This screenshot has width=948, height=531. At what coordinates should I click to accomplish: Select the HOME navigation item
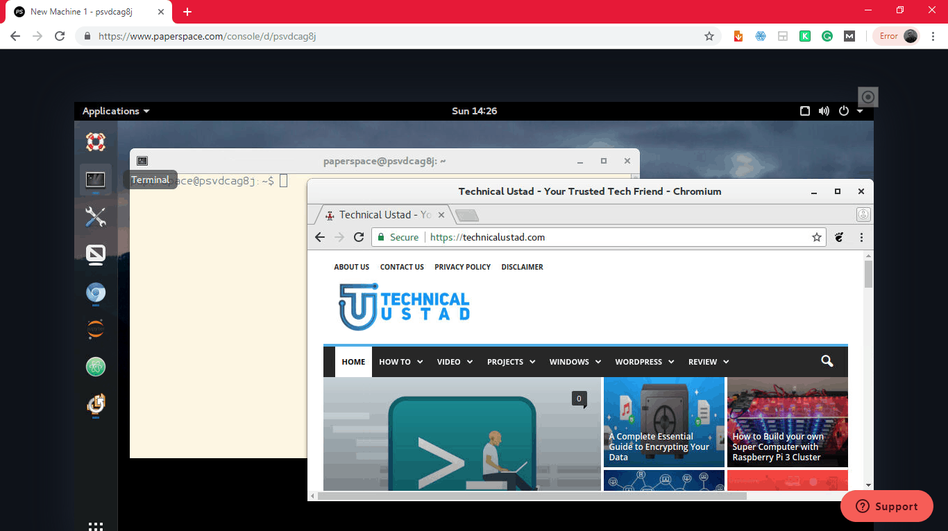pyautogui.click(x=353, y=362)
